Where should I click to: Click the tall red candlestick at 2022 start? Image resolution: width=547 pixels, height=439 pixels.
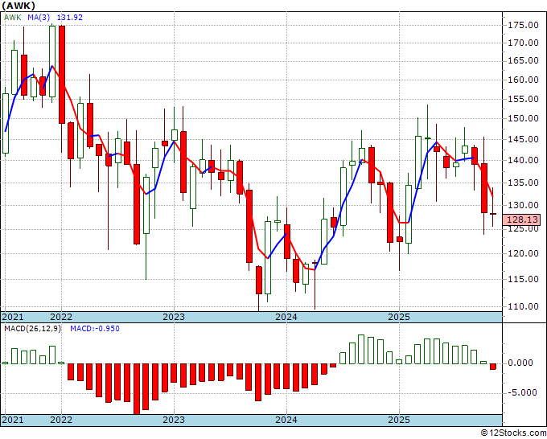62,75
